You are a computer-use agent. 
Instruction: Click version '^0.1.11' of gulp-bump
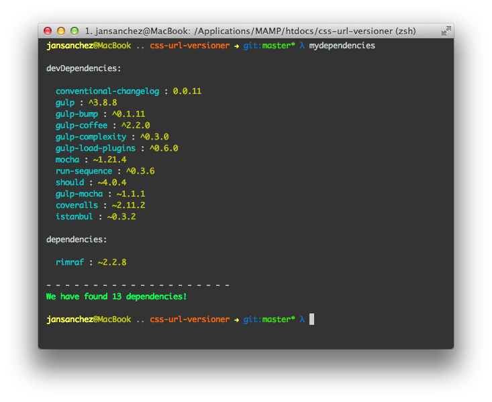pyautogui.click(x=129, y=114)
